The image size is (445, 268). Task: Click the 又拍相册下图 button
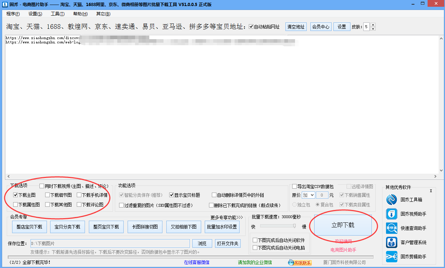point(184,227)
